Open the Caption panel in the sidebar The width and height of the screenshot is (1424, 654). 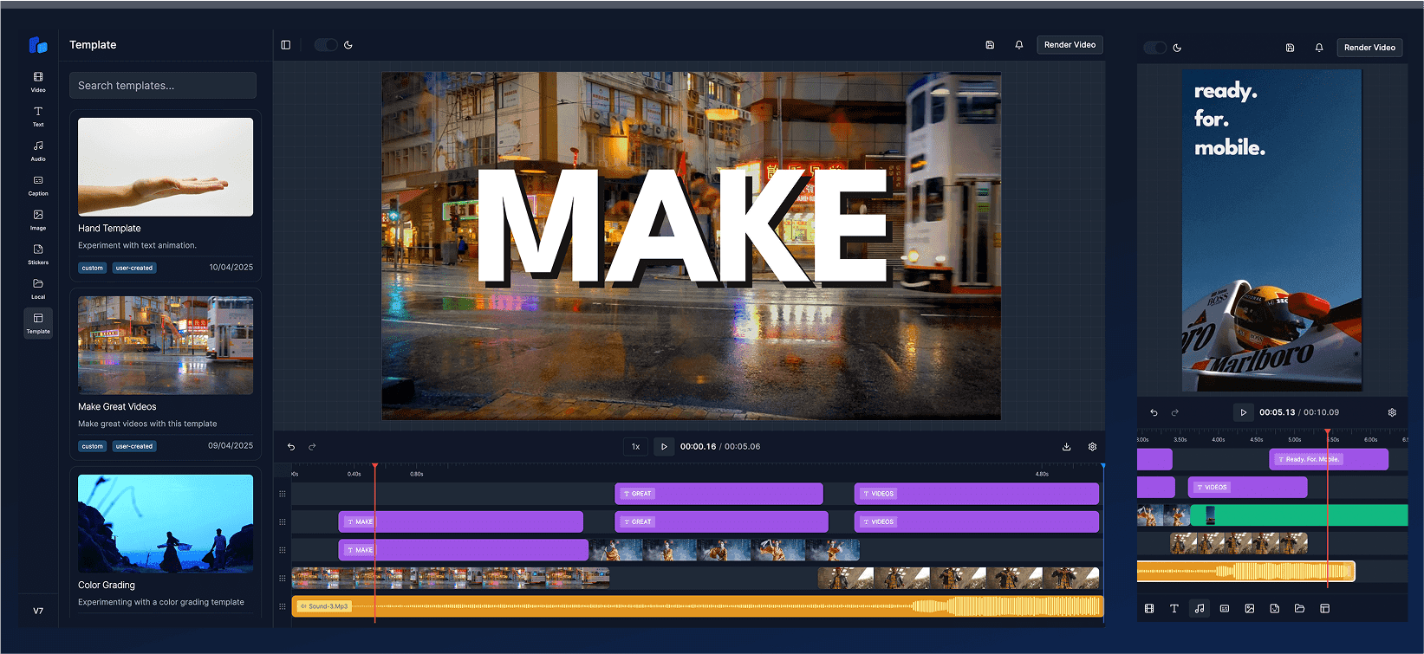point(38,185)
